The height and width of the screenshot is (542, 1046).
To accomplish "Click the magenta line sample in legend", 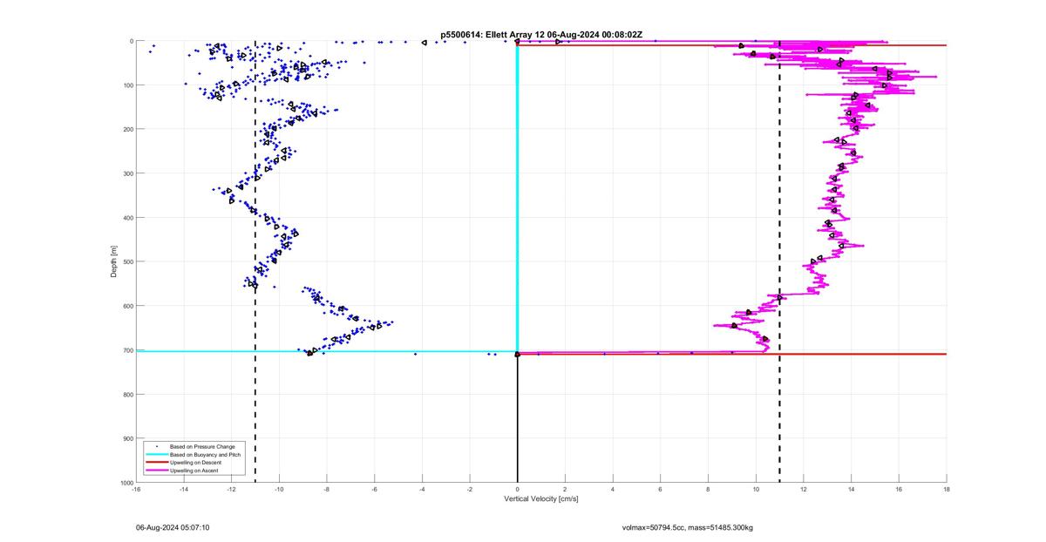I will click(x=157, y=471).
